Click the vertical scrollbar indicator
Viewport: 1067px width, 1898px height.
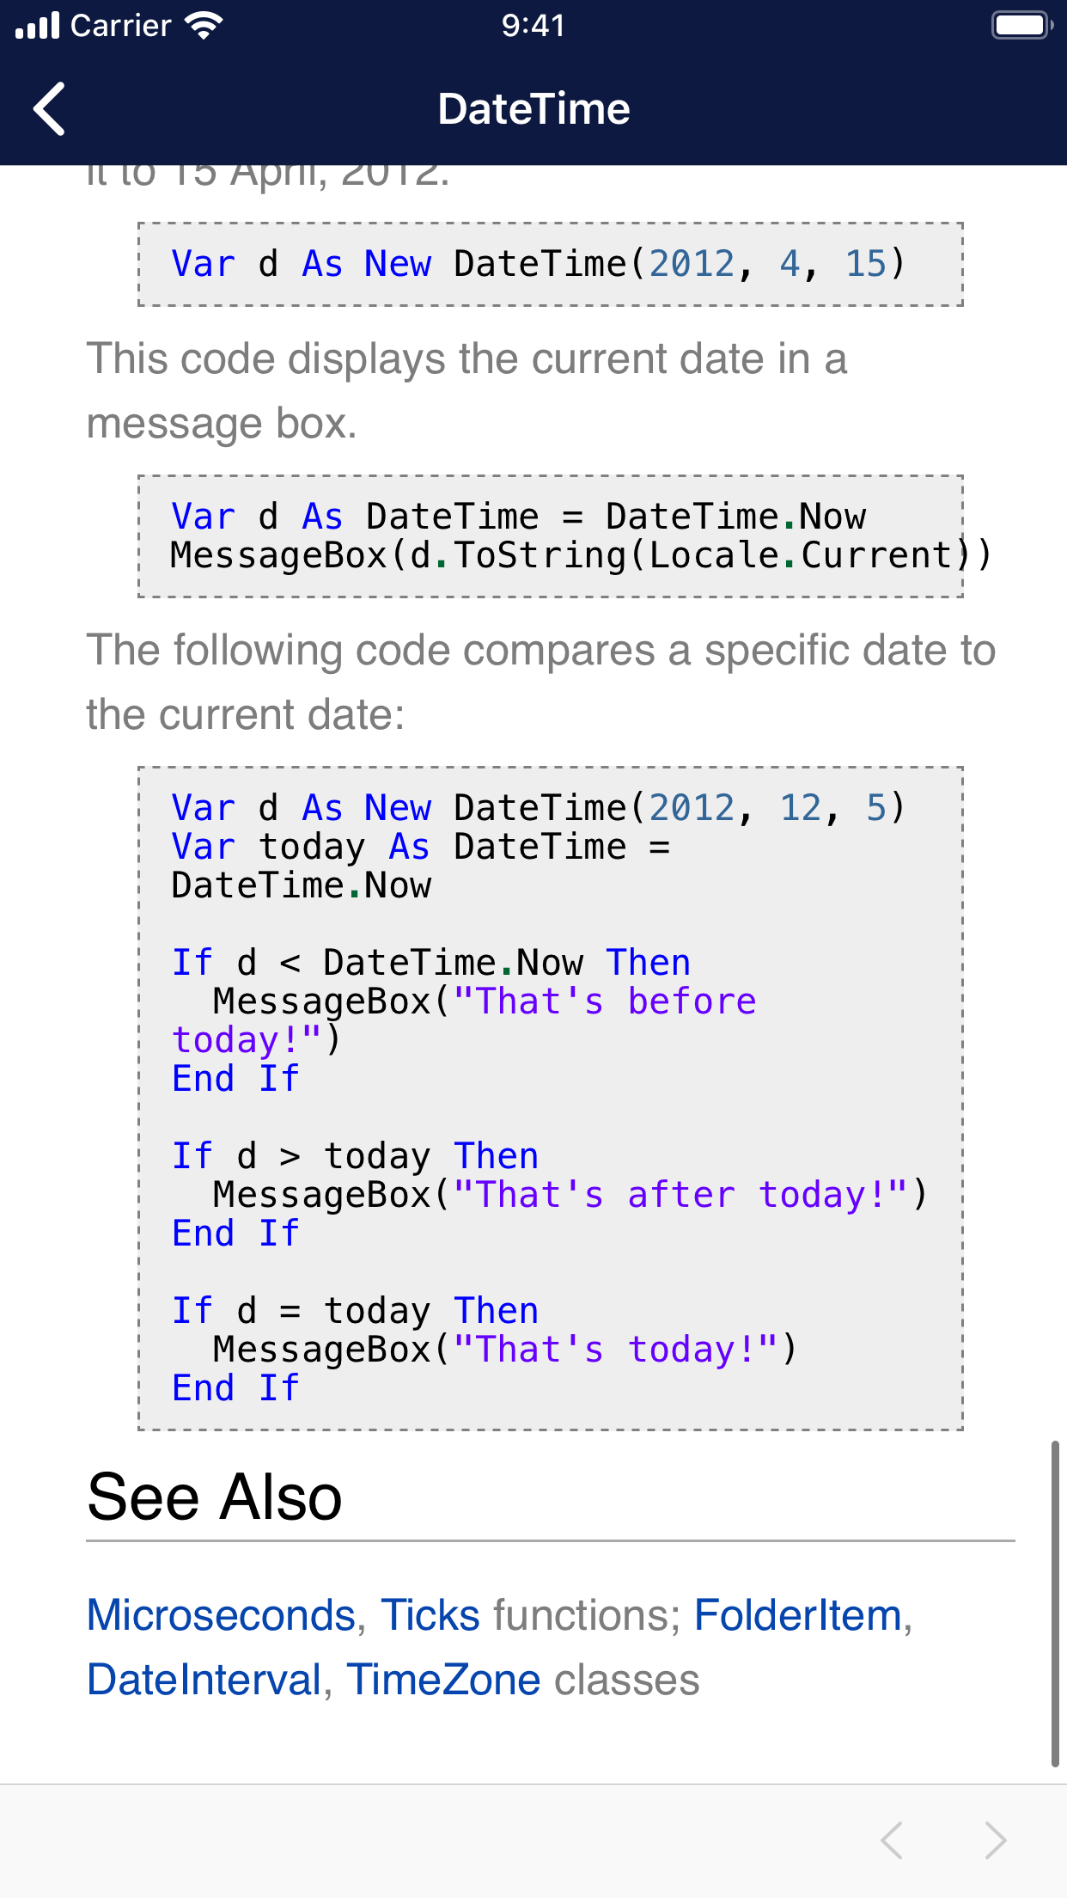coord(1055,1603)
